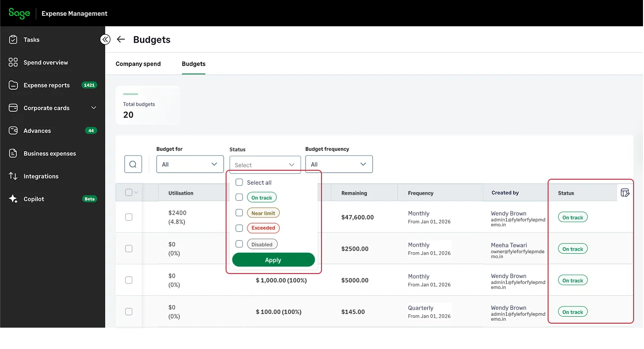Open Business expenses in the sidebar
The image size is (644, 349).
point(13,153)
